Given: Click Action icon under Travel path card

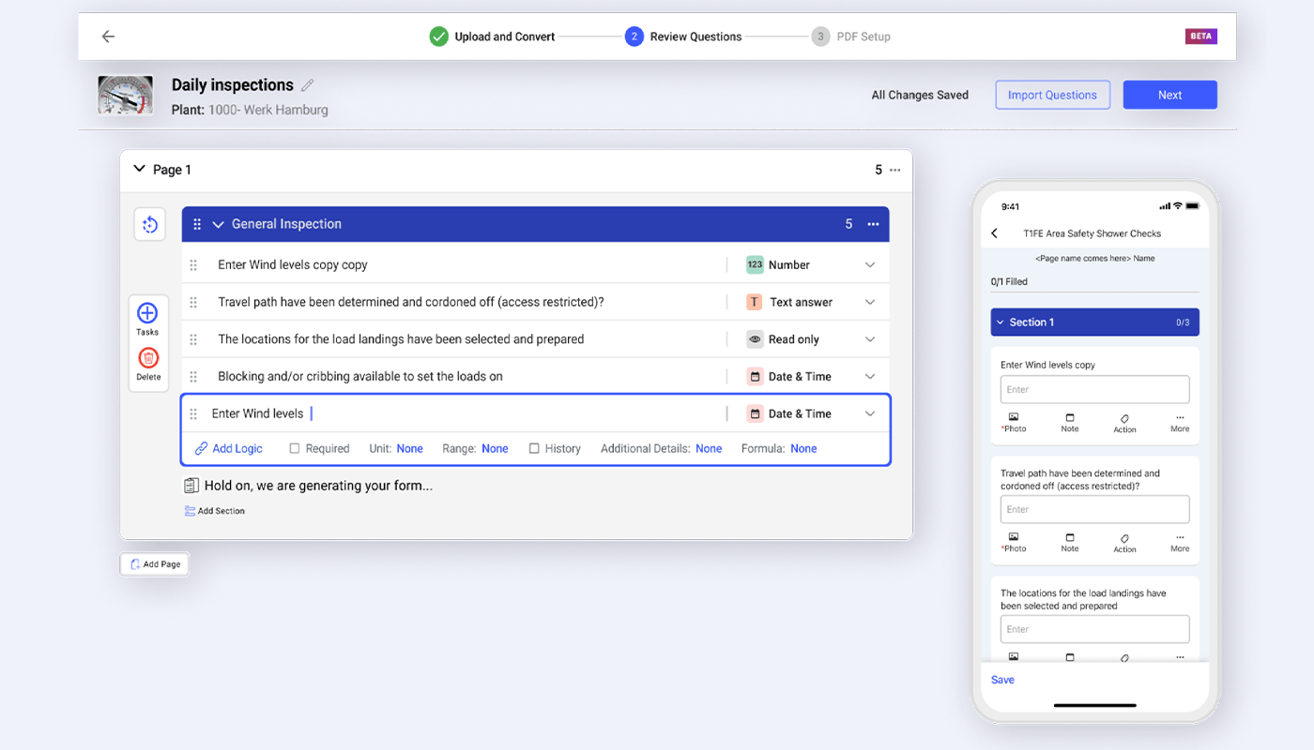Looking at the screenshot, I should (1124, 538).
